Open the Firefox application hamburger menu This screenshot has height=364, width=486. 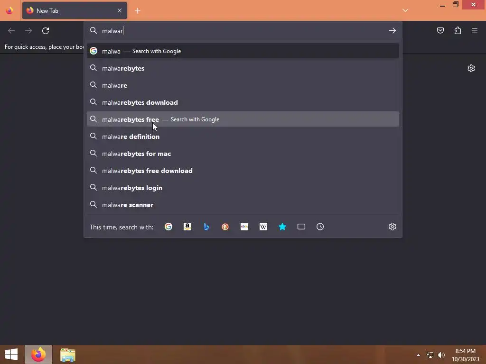coord(475,30)
